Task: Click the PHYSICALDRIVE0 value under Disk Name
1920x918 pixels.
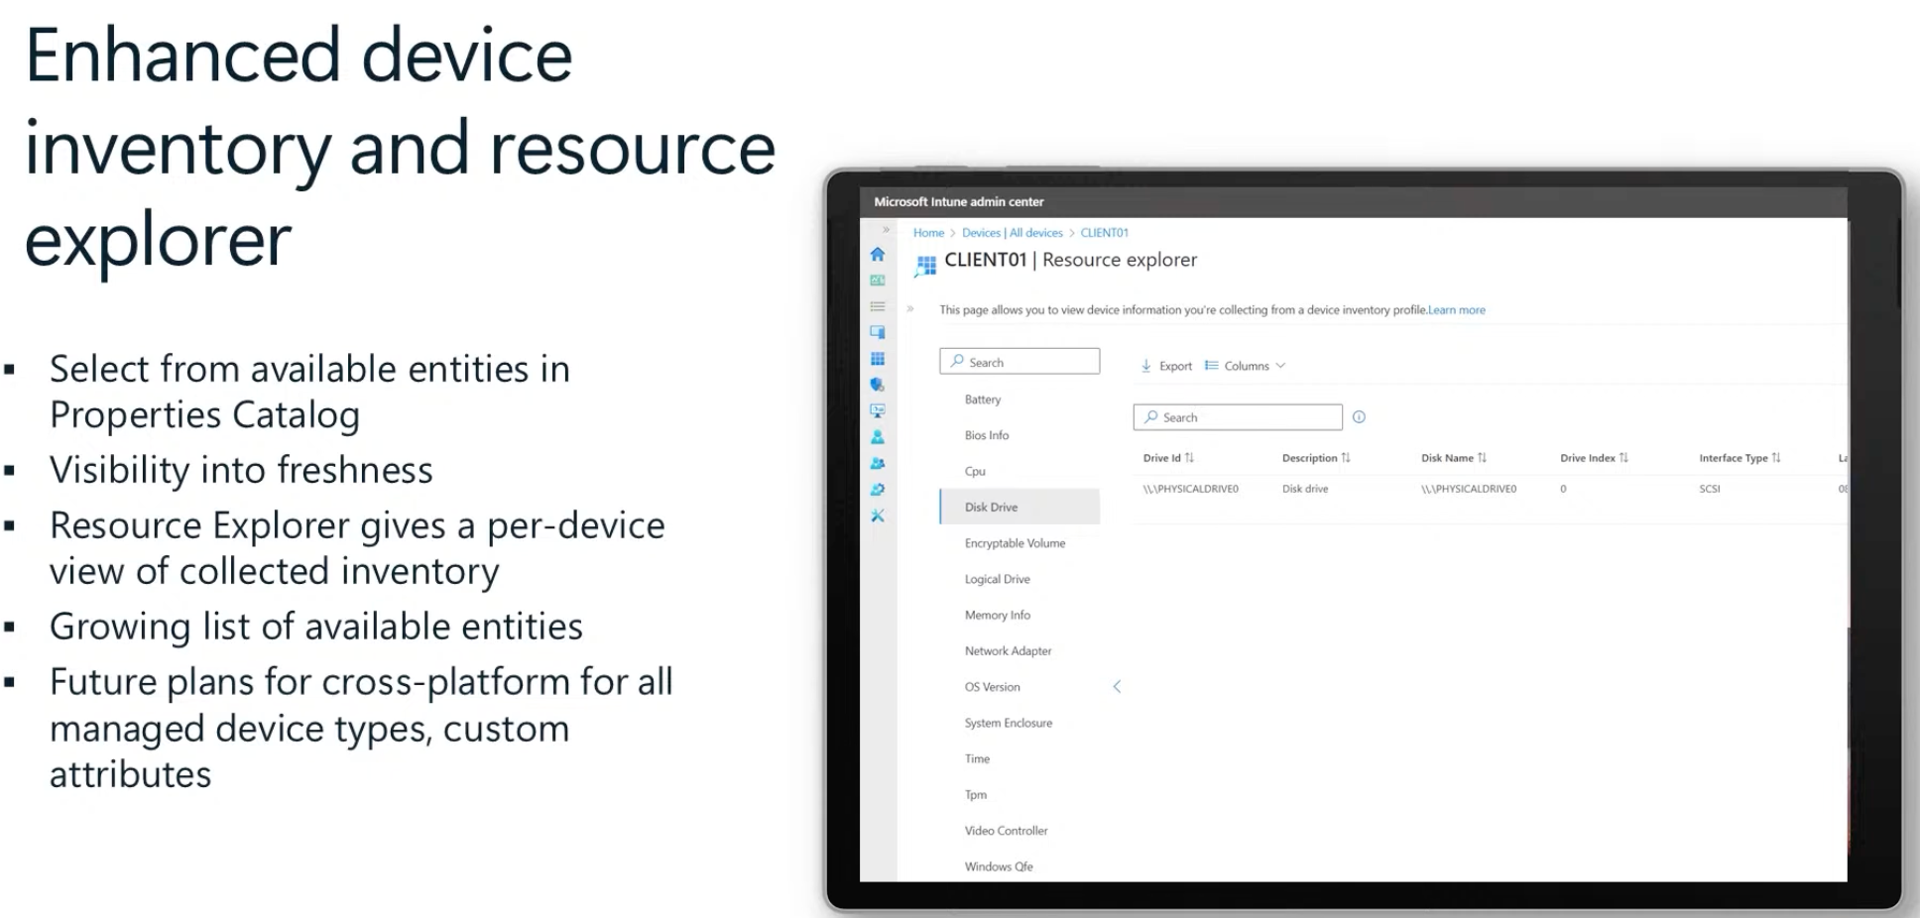Action: point(1469,489)
